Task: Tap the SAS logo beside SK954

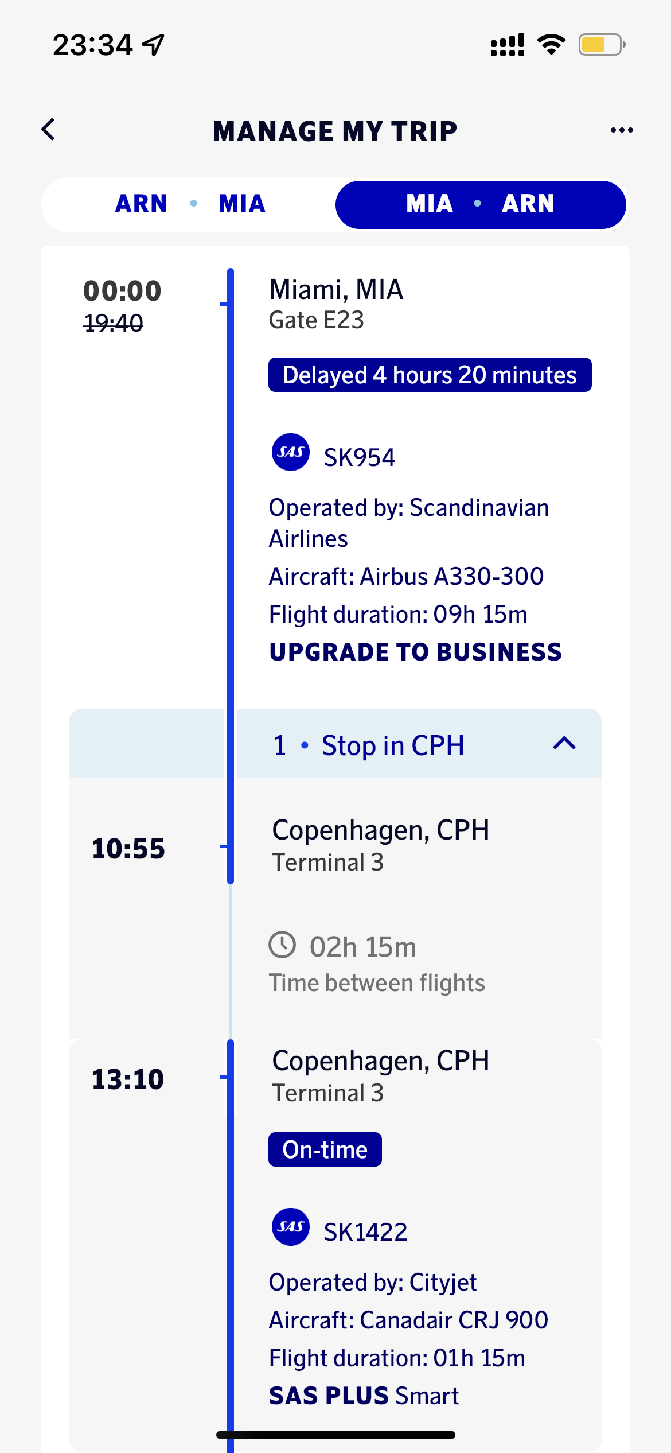Action: click(290, 452)
